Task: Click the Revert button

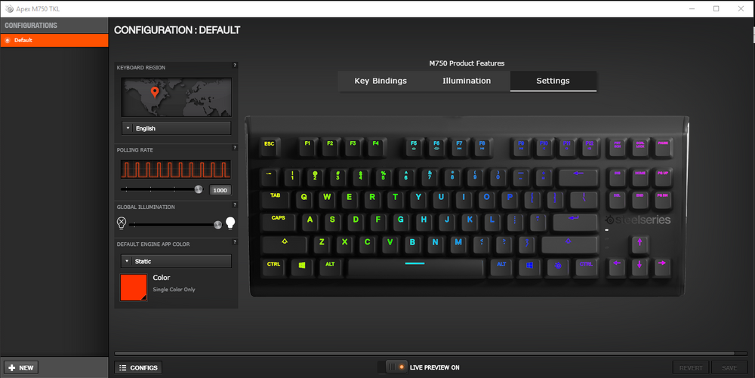Action: 691,367
